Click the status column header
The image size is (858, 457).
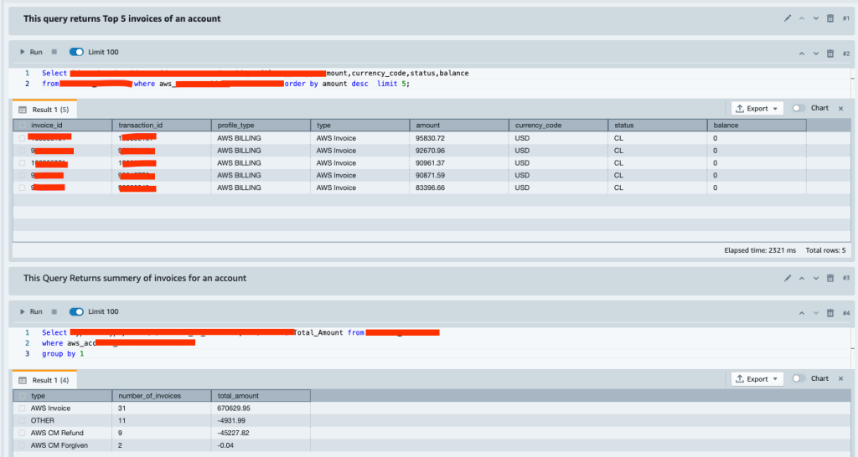657,126
